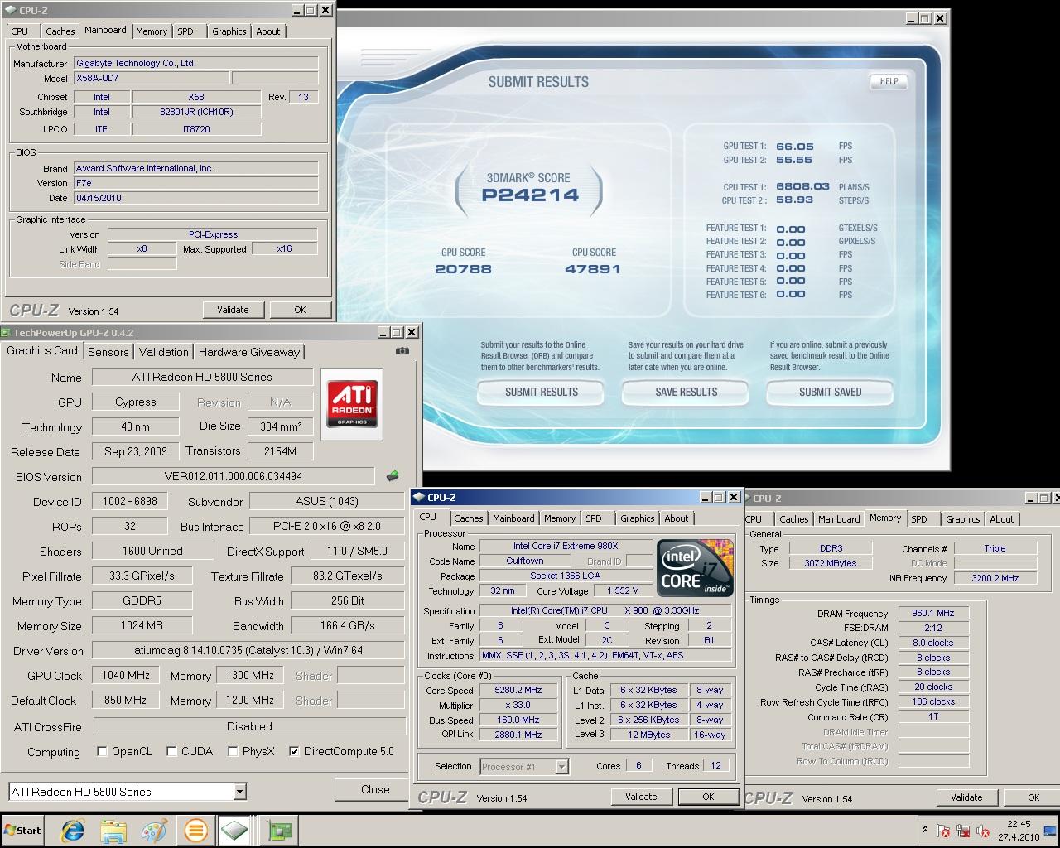Click the GPU-Z title bar icon
The image size is (1060, 848).
coord(7,333)
